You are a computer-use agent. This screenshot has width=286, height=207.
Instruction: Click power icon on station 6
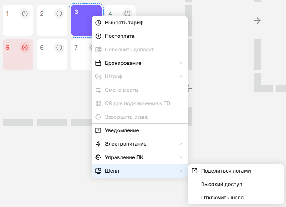(59, 48)
